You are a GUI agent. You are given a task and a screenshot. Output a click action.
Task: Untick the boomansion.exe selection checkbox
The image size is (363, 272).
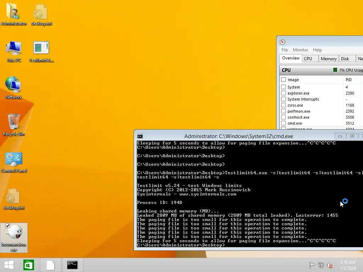[x=8, y=226]
